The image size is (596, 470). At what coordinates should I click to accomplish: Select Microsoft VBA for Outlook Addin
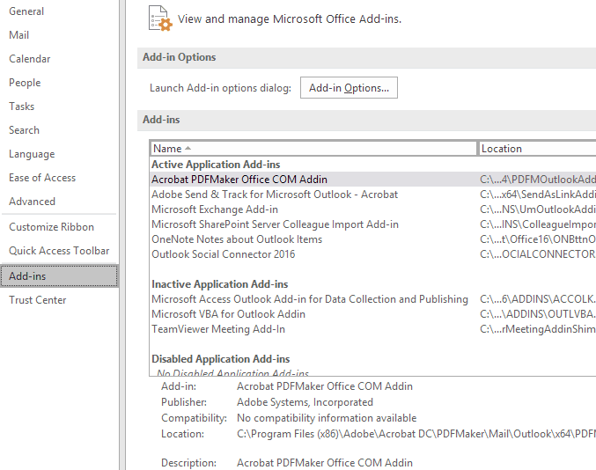[229, 314]
